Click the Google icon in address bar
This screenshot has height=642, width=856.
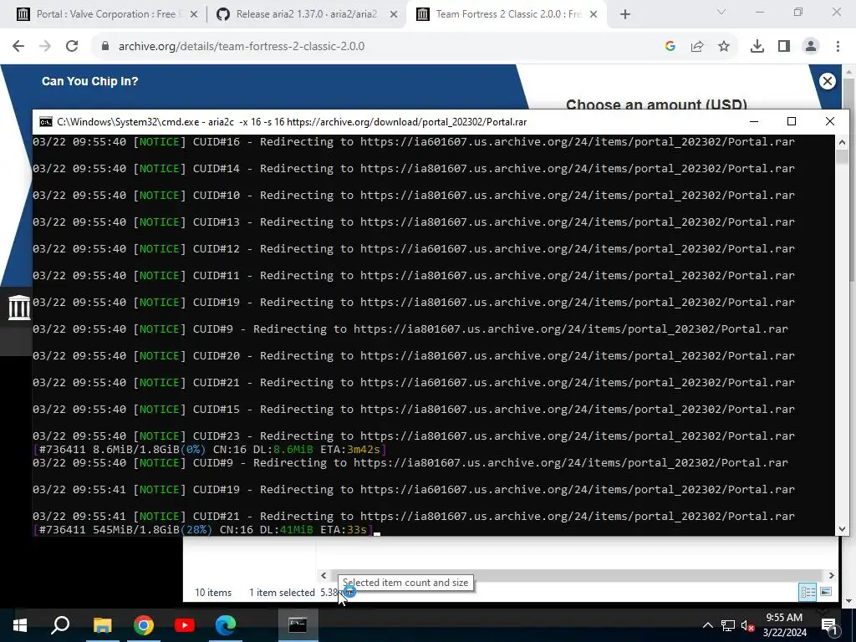pos(670,47)
